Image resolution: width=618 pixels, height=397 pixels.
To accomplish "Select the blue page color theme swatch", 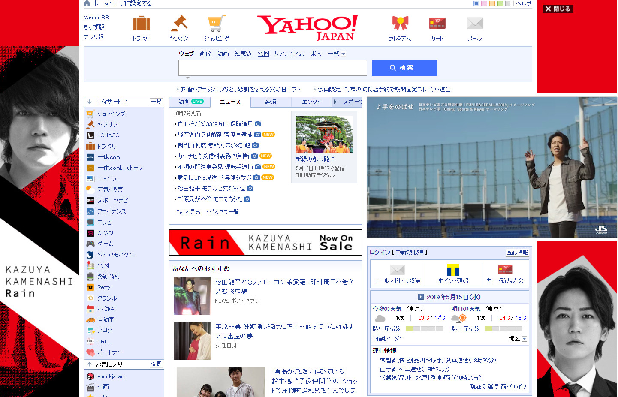I will pyautogui.click(x=476, y=3).
